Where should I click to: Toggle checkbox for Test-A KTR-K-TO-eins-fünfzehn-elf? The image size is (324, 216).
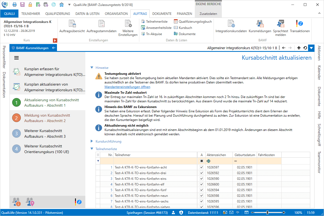pyautogui.click(x=201, y=184)
